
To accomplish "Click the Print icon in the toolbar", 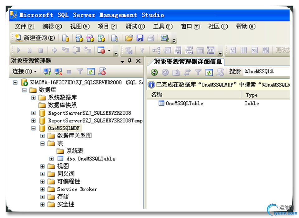I will pos(151,38).
